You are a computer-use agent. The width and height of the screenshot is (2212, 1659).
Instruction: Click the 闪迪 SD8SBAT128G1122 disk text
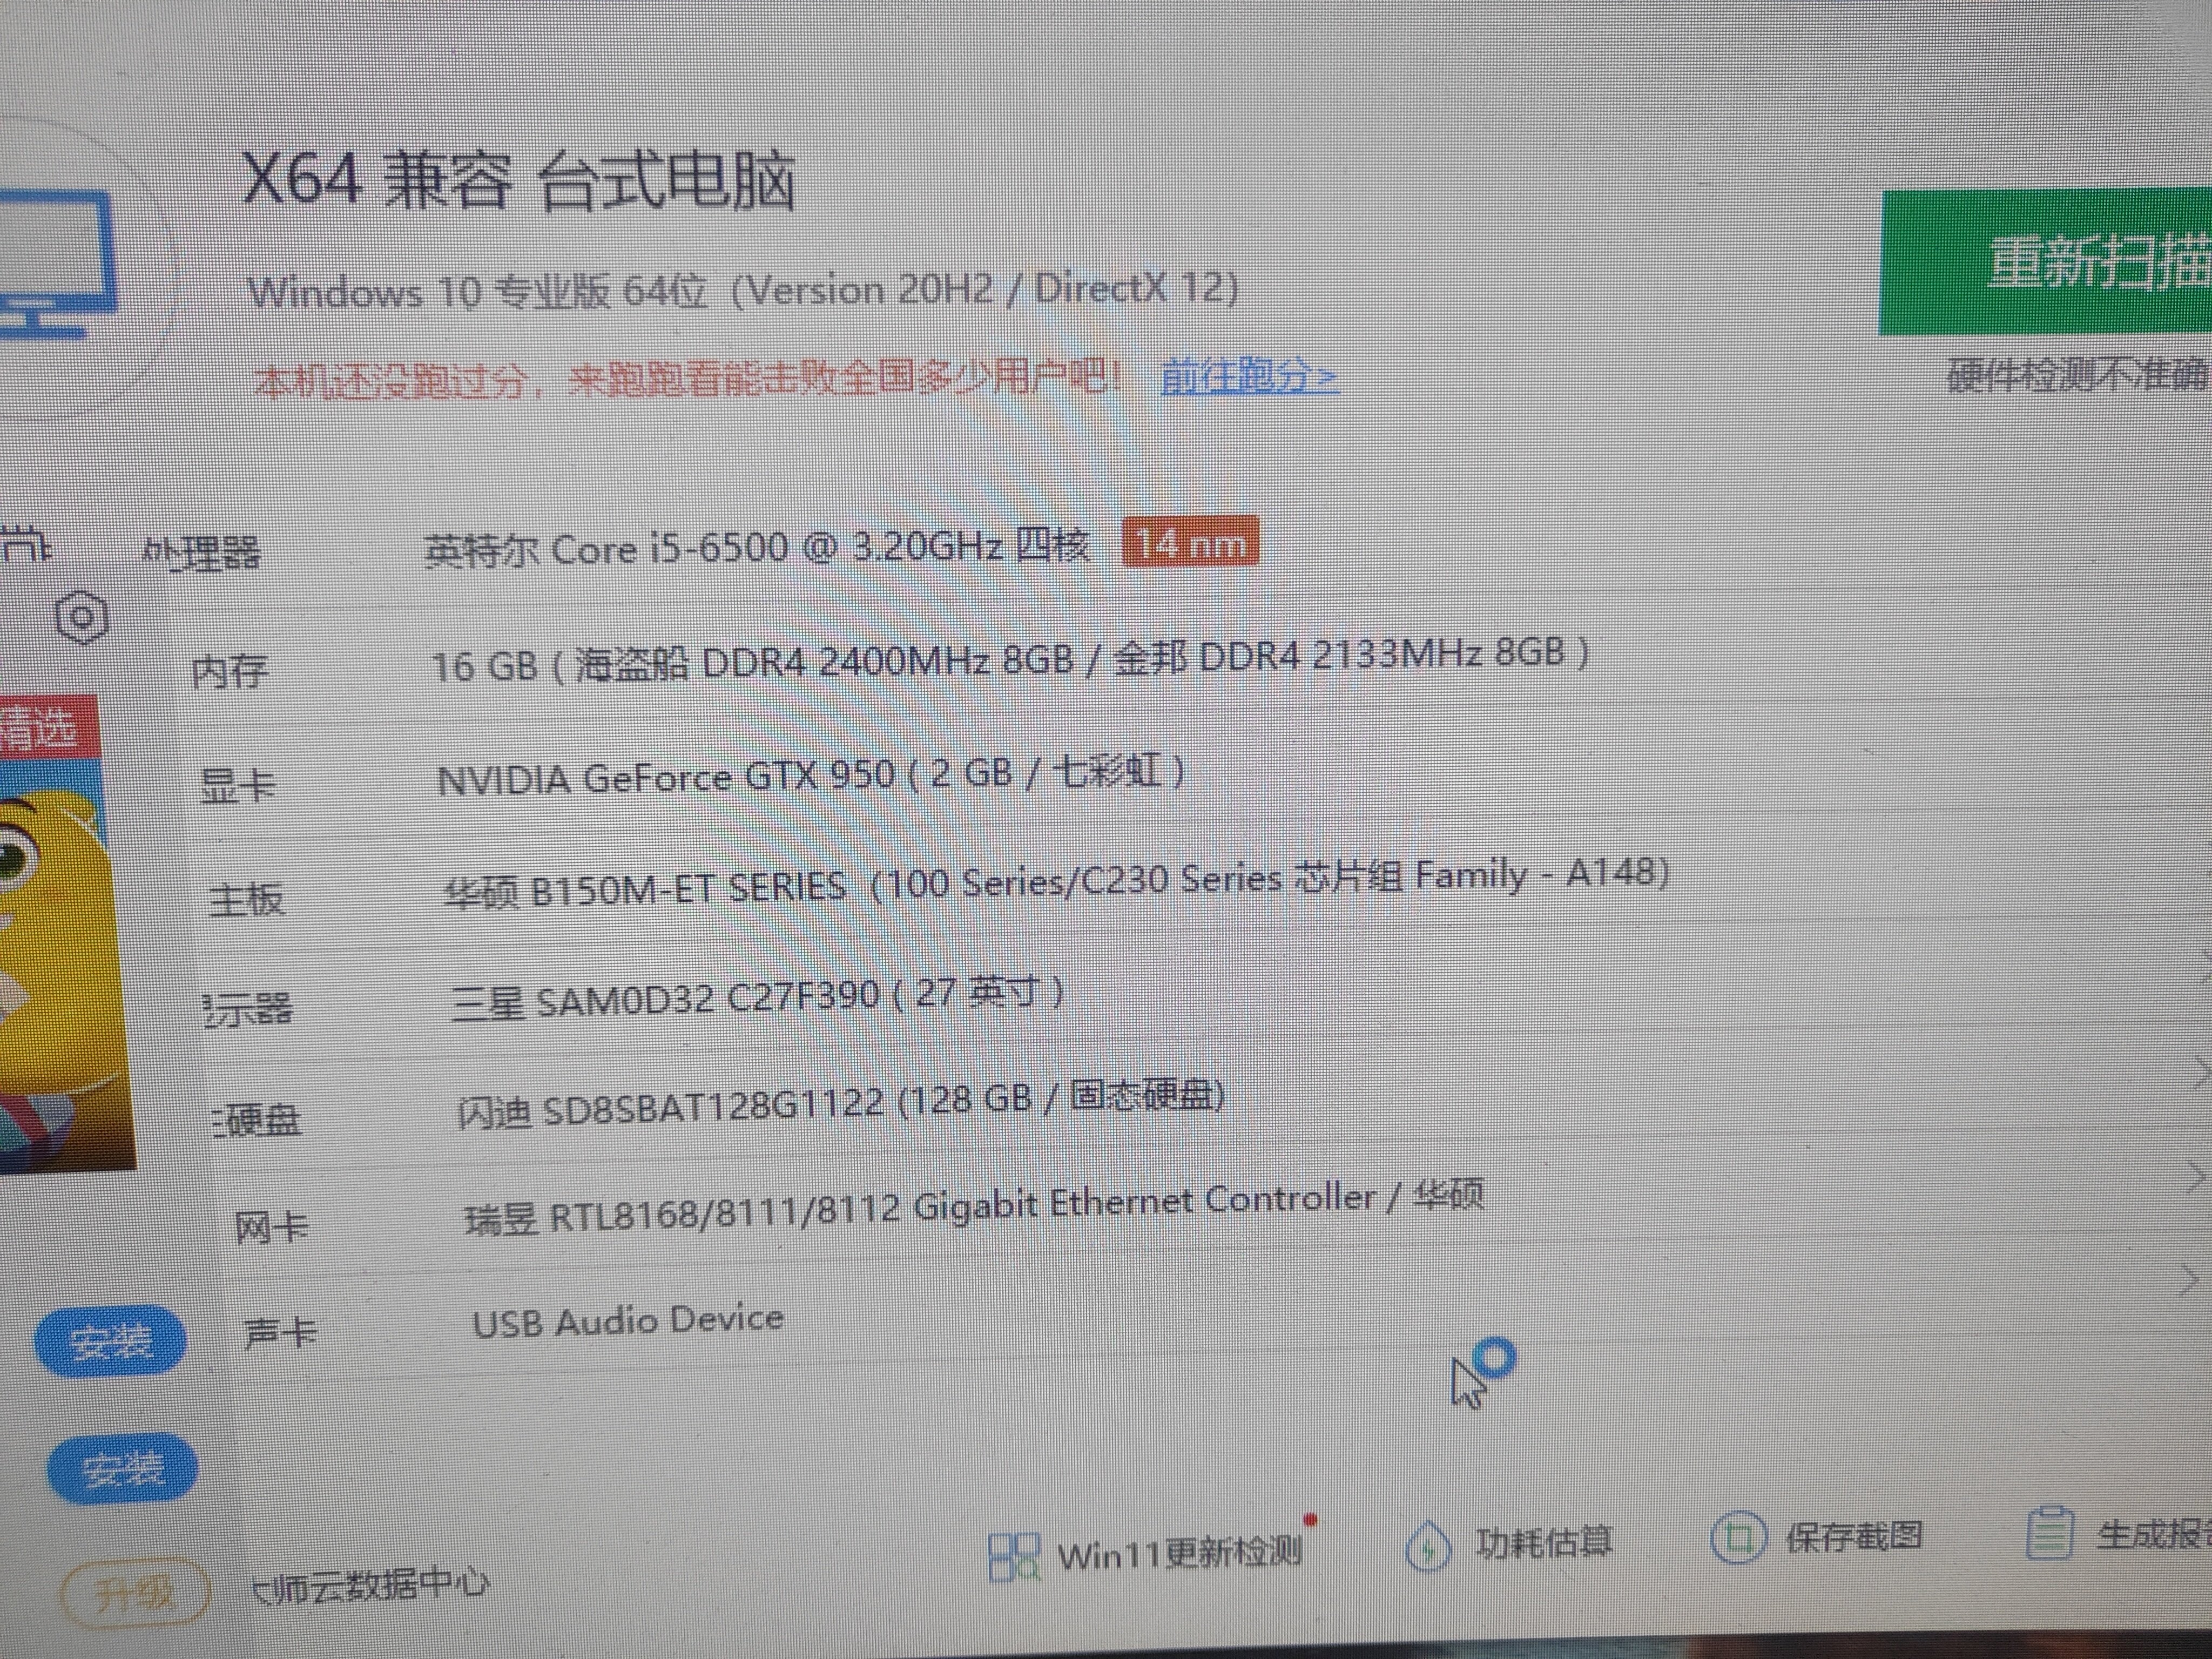coord(841,1103)
